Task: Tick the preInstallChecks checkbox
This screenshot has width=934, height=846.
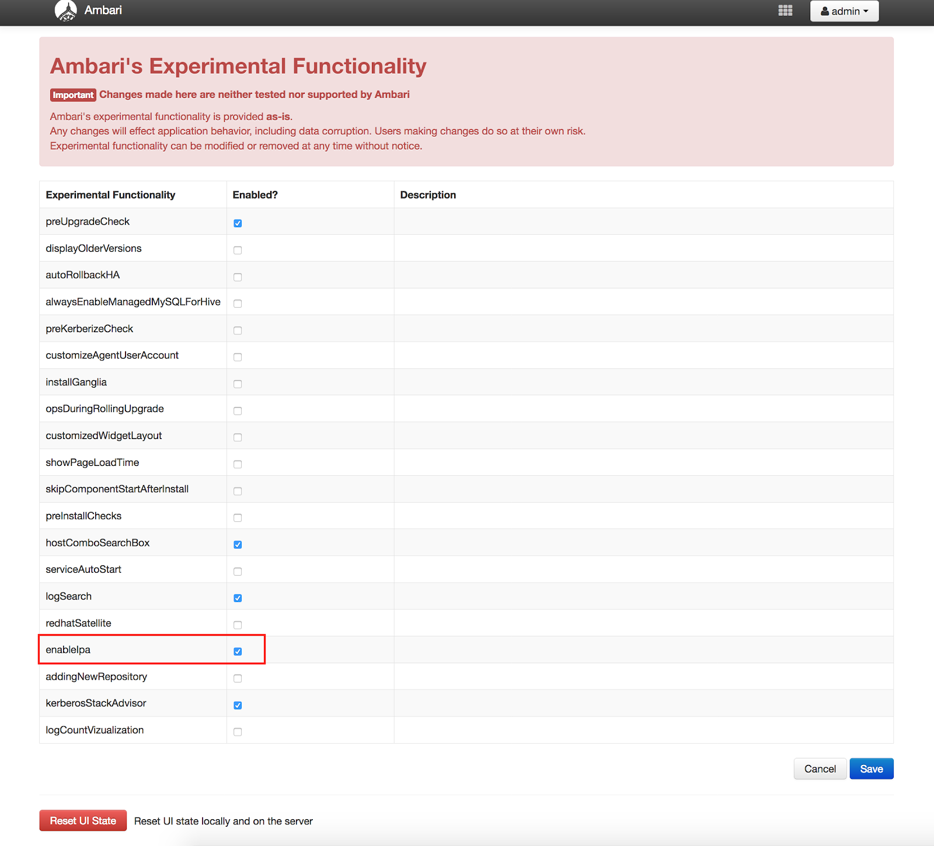Action: (238, 518)
